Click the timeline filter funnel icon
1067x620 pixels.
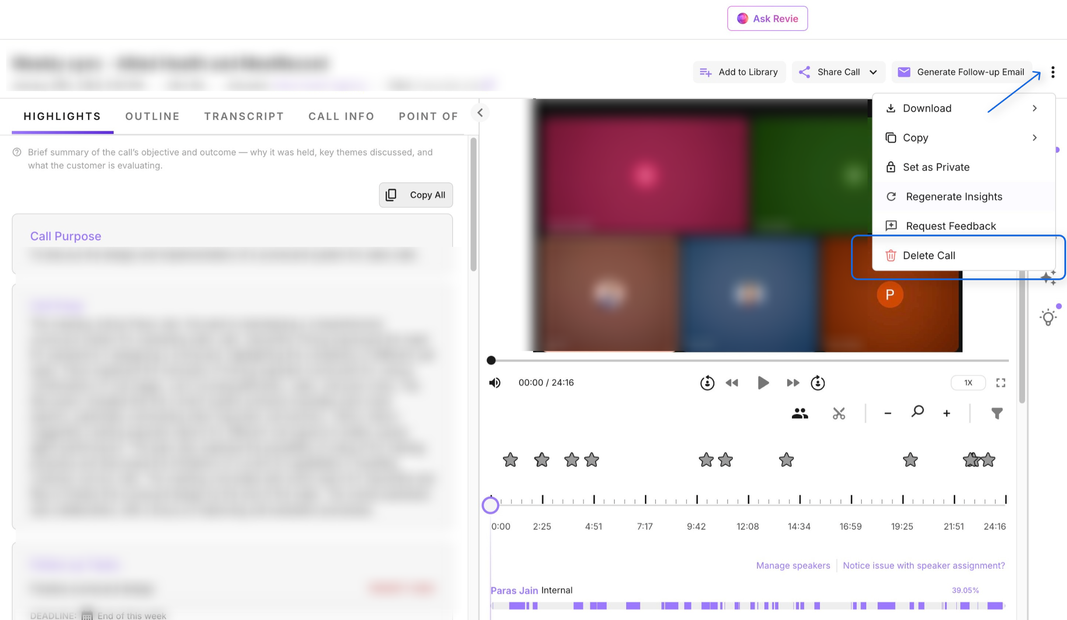pos(997,413)
